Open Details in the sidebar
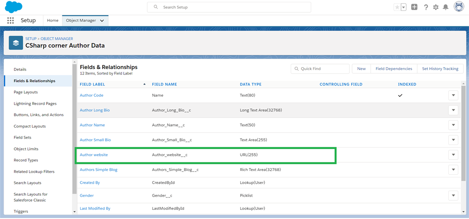Viewport: 469px width, 219px height. (20, 69)
